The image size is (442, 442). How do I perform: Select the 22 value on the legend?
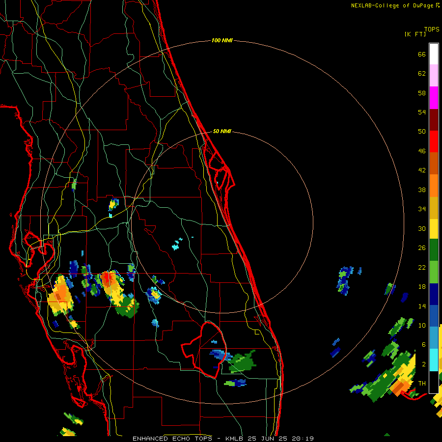tap(422, 267)
